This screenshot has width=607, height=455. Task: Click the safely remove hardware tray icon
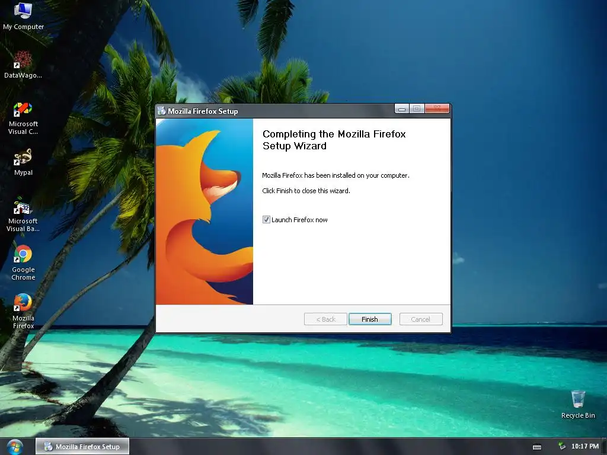[x=562, y=446]
